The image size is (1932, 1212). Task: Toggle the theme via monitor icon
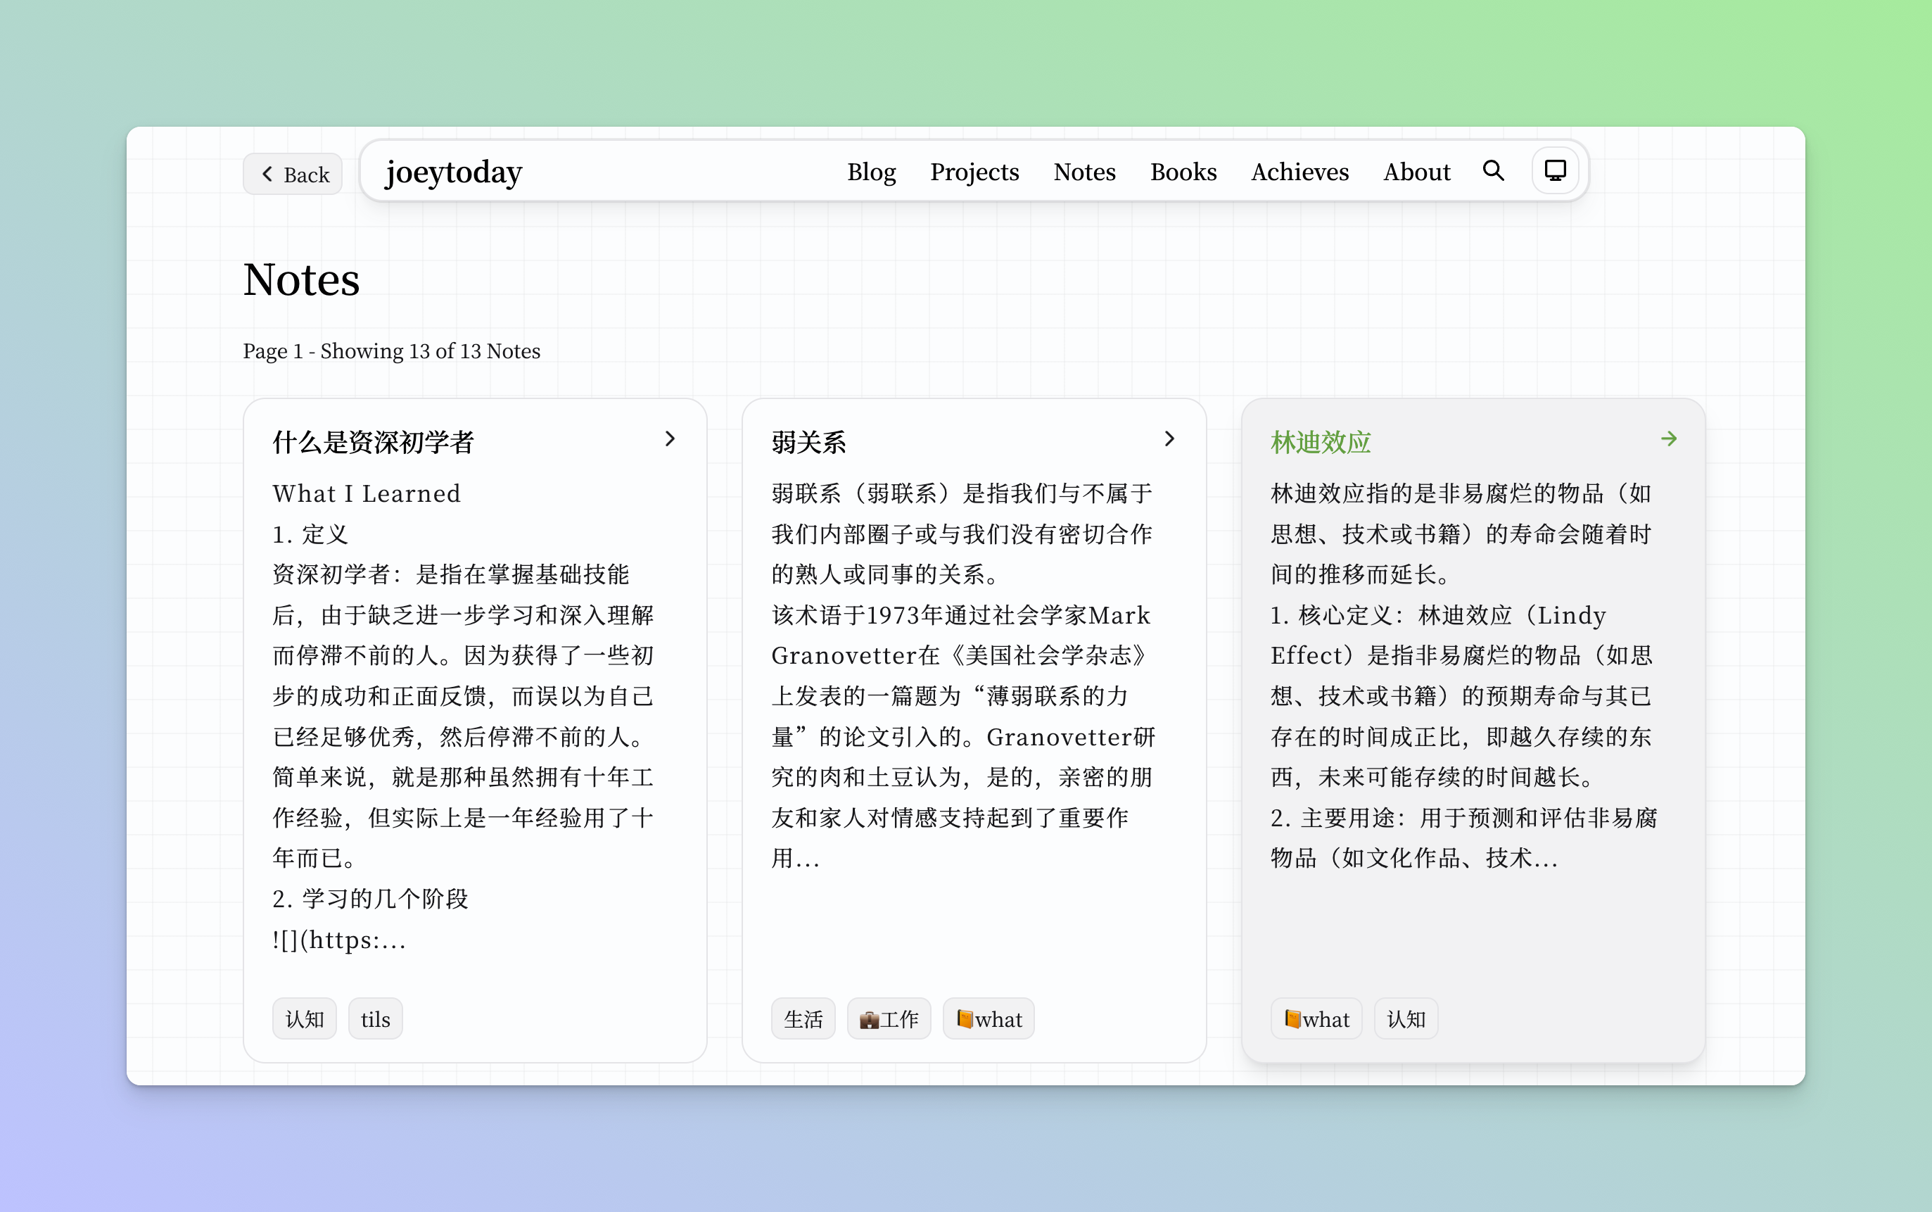coord(1555,171)
